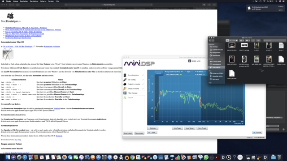287x161 pixels.
Task: Click the Optimize button
Action: [152, 128]
